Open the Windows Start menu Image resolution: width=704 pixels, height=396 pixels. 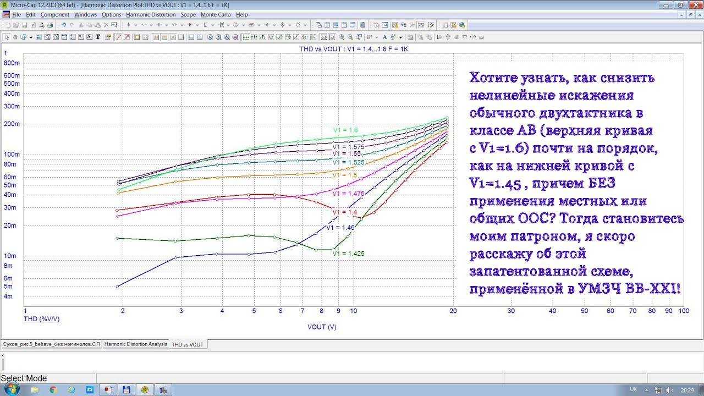(x=10, y=389)
